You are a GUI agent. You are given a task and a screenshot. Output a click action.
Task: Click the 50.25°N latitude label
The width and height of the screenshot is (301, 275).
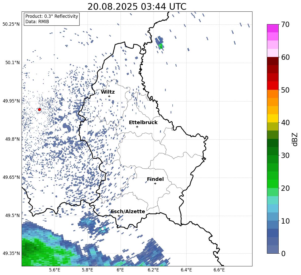tap(11, 24)
